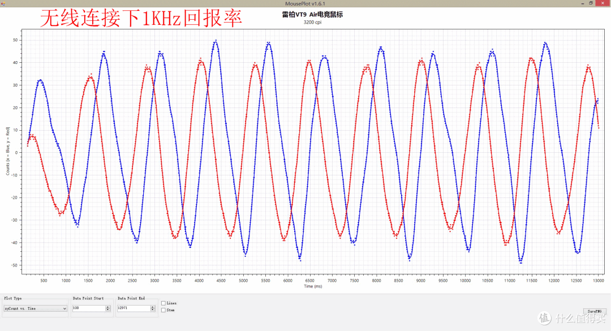The height and width of the screenshot is (331, 611).
Task: Click the Counts y-axis label
Action: coord(7,151)
